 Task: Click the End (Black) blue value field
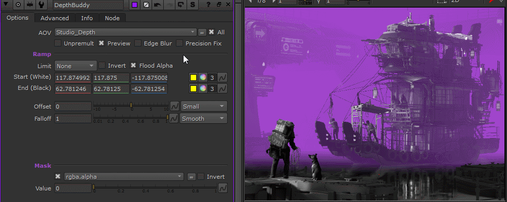[149, 88]
